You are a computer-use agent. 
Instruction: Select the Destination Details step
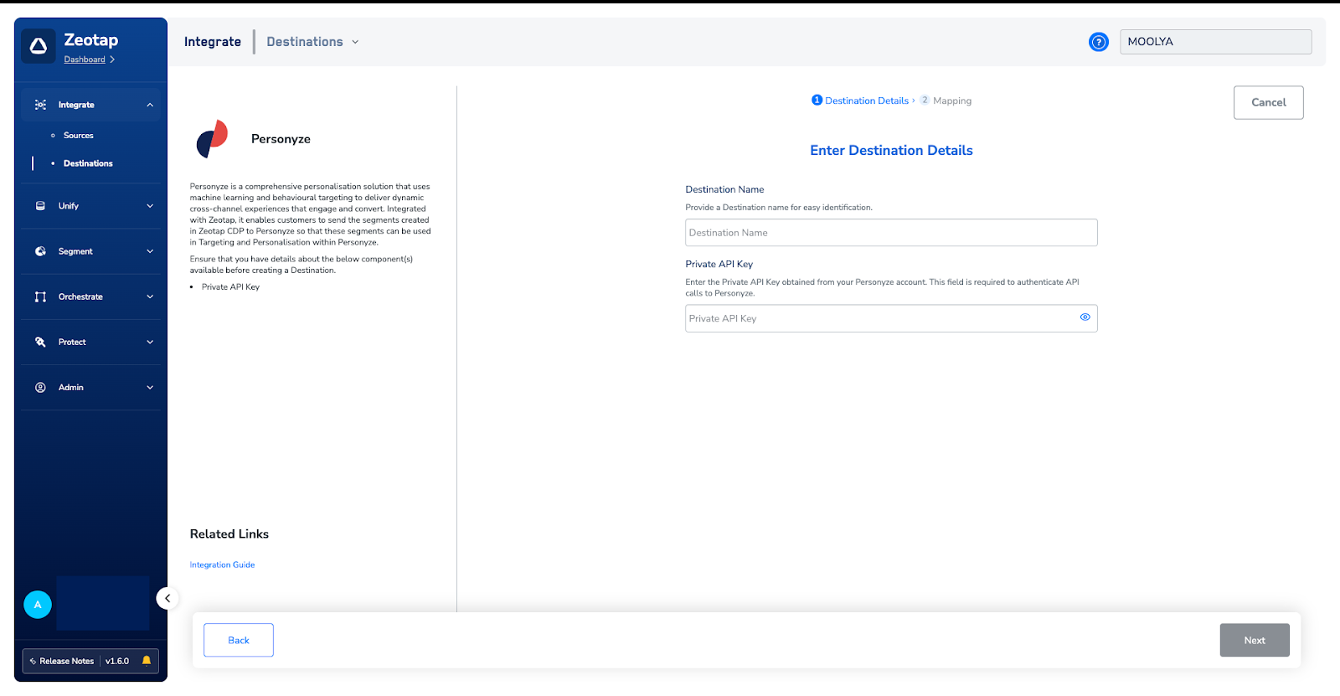click(x=860, y=101)
